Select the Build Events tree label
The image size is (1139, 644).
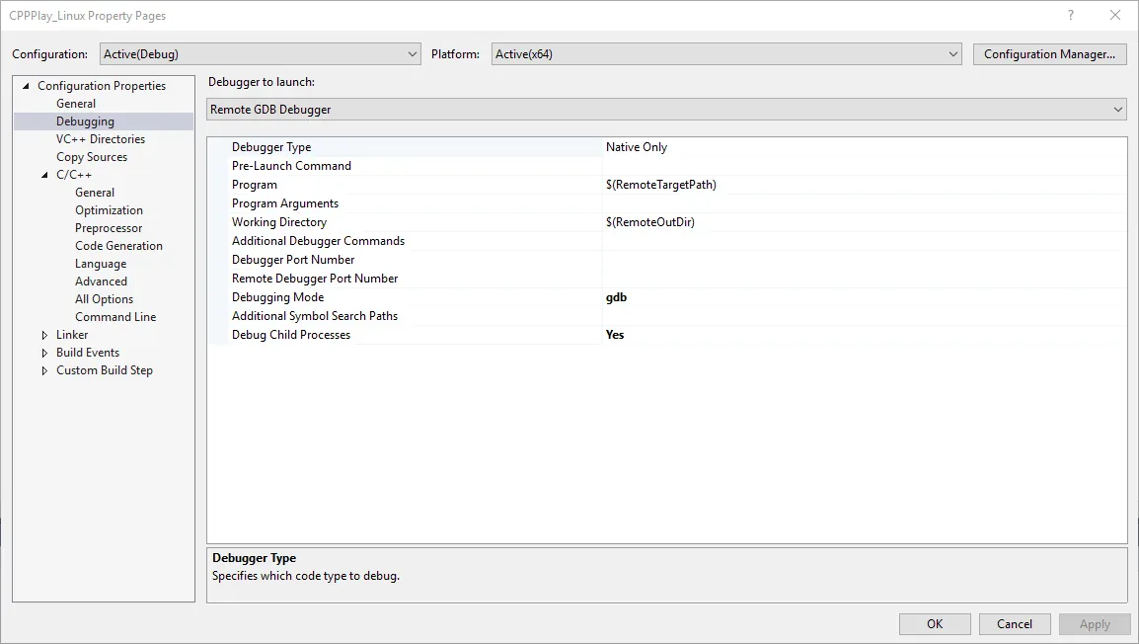pos(88,353)
